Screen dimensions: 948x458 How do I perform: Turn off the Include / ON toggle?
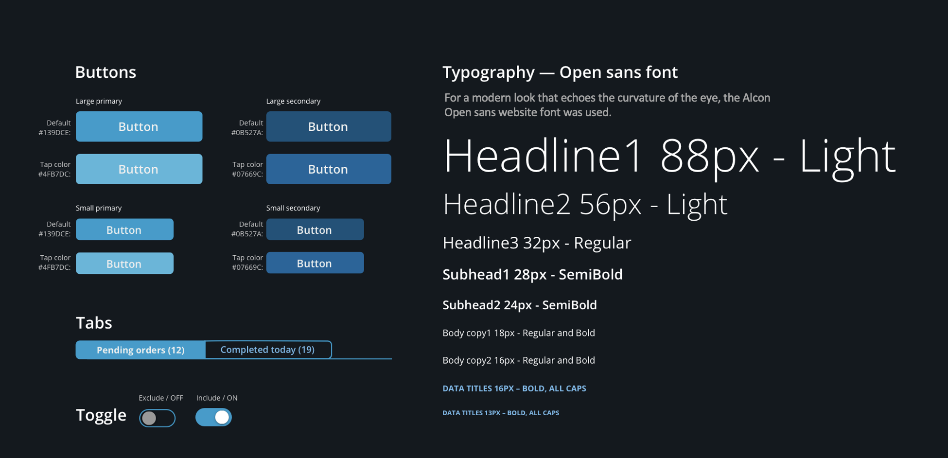(x=213, y=417)
